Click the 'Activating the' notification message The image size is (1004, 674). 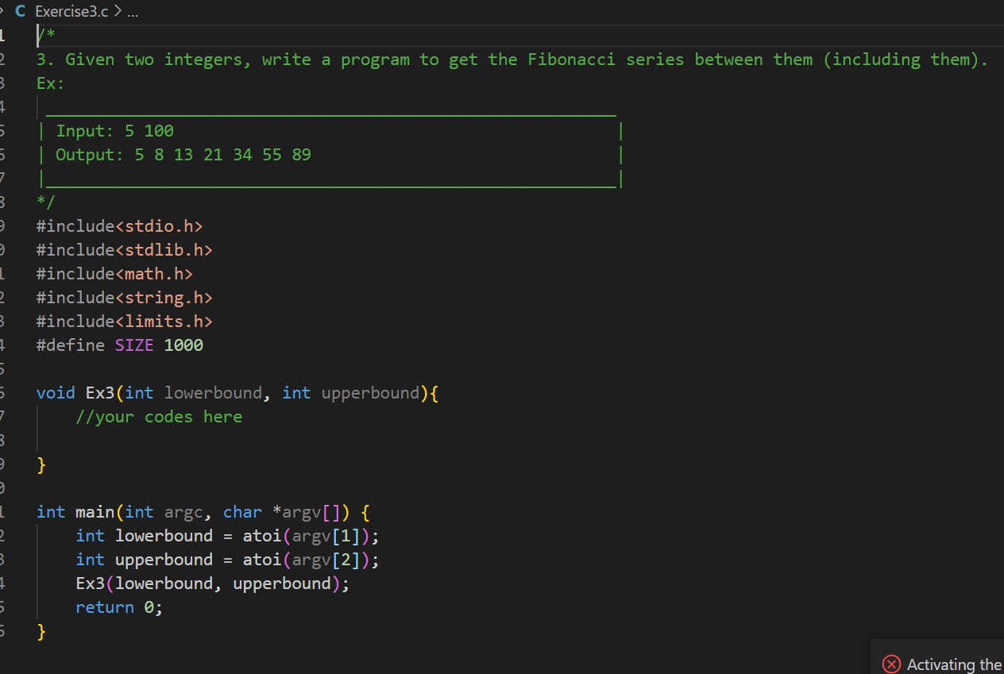point(953,664)
